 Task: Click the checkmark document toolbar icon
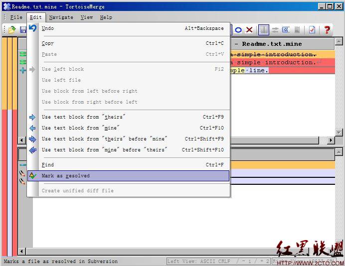[x=312, y=30]
